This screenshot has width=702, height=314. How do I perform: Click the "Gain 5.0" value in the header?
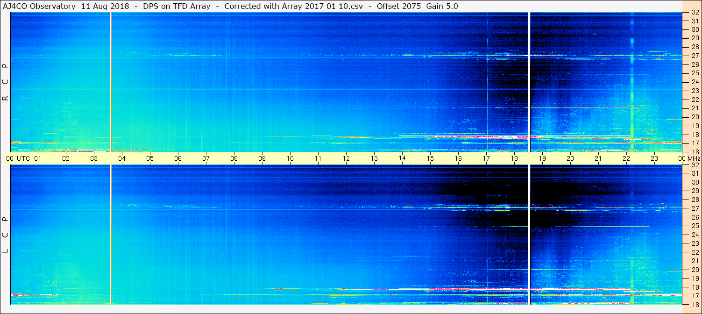tap(442, 7)
